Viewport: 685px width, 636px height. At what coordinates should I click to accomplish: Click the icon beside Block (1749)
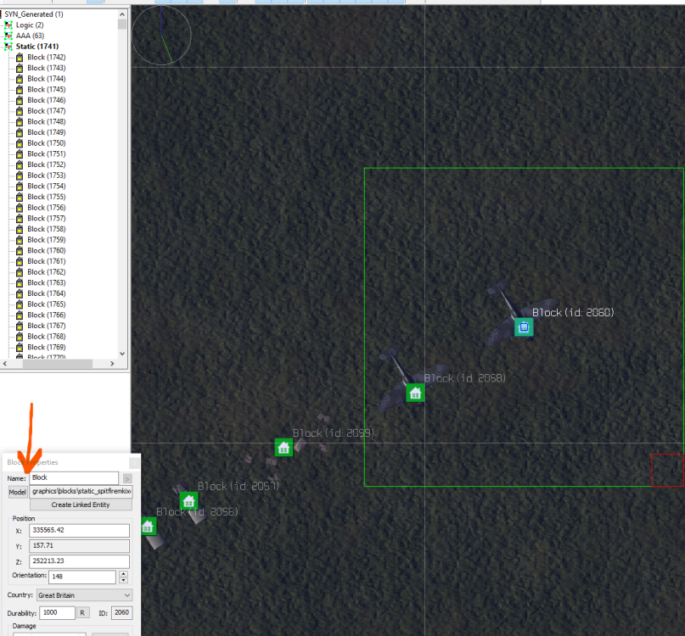tap(20, 132)
